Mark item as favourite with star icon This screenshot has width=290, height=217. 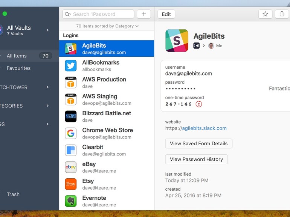265,14
